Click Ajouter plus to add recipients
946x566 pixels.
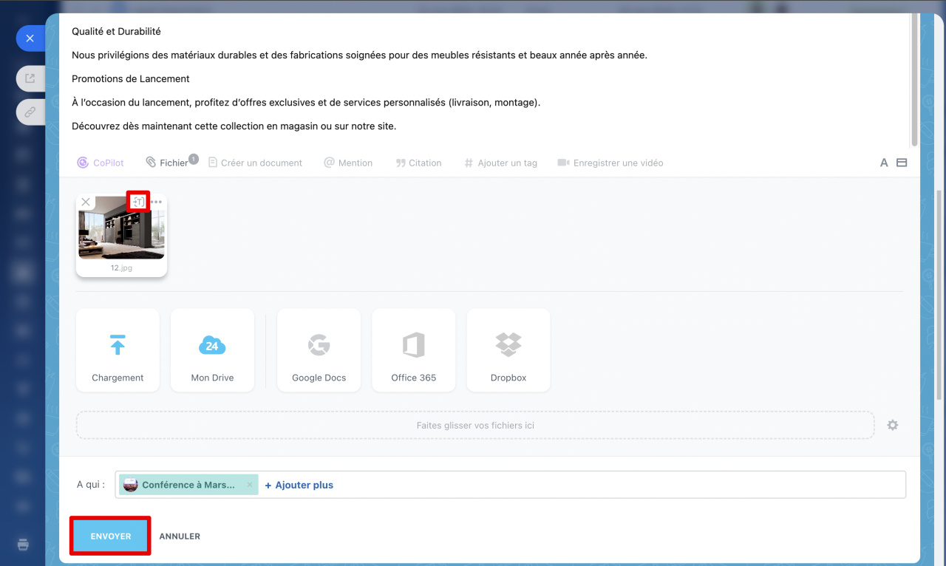(299, 485)
